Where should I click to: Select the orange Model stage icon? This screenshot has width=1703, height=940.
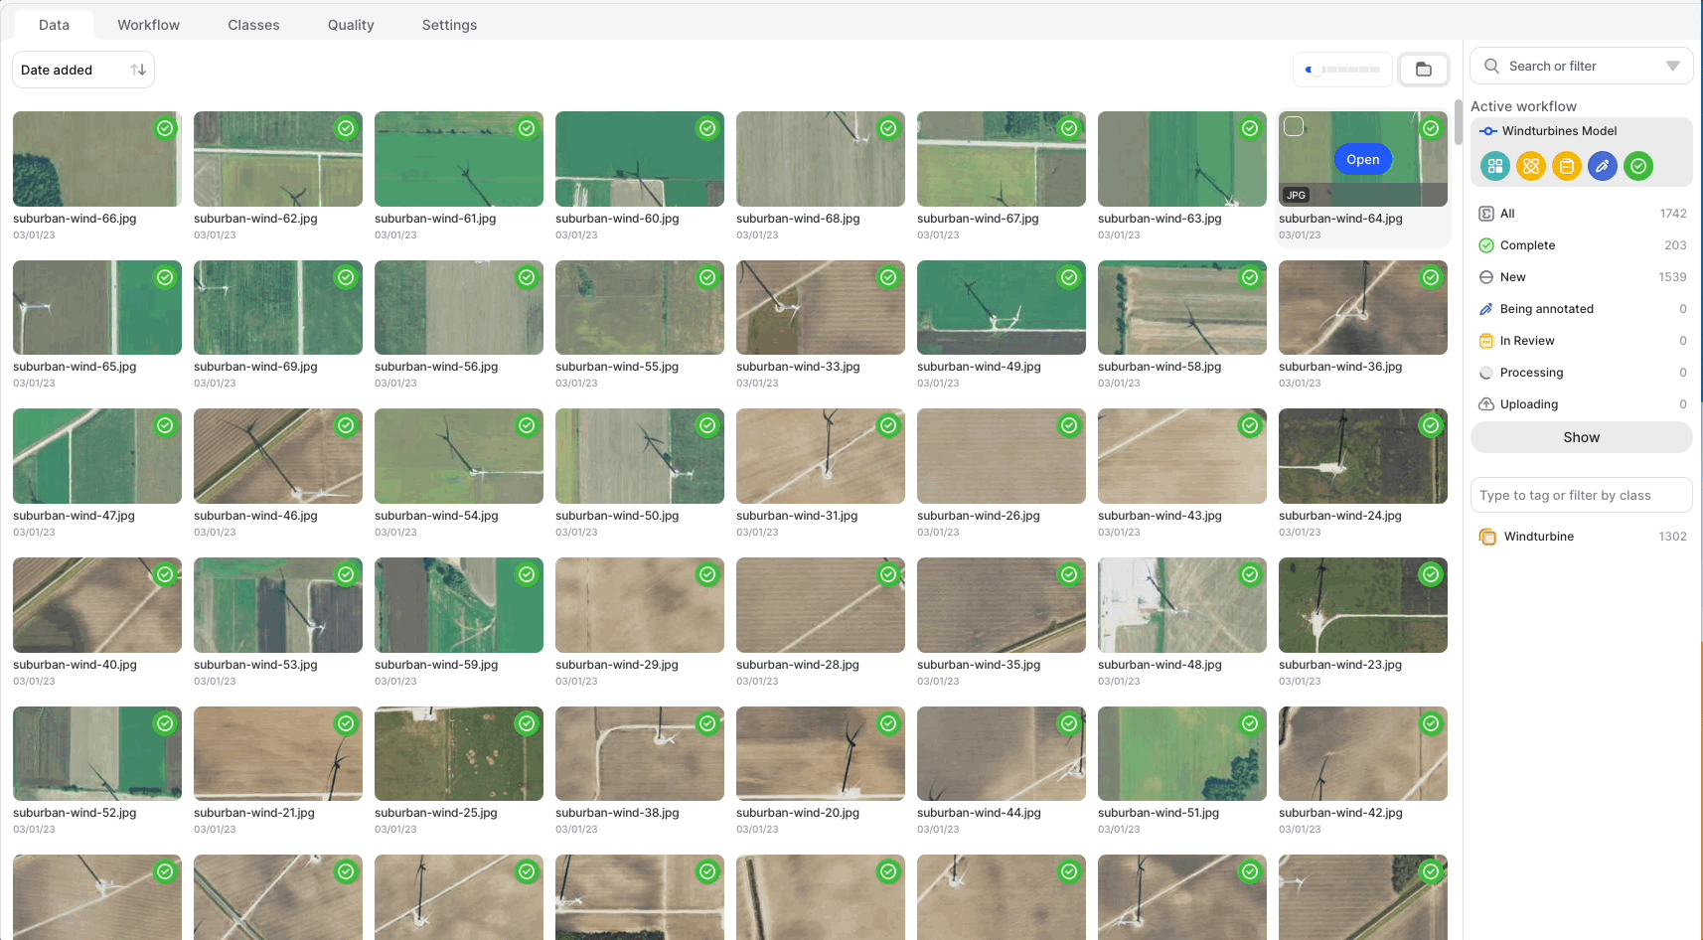1531,166
